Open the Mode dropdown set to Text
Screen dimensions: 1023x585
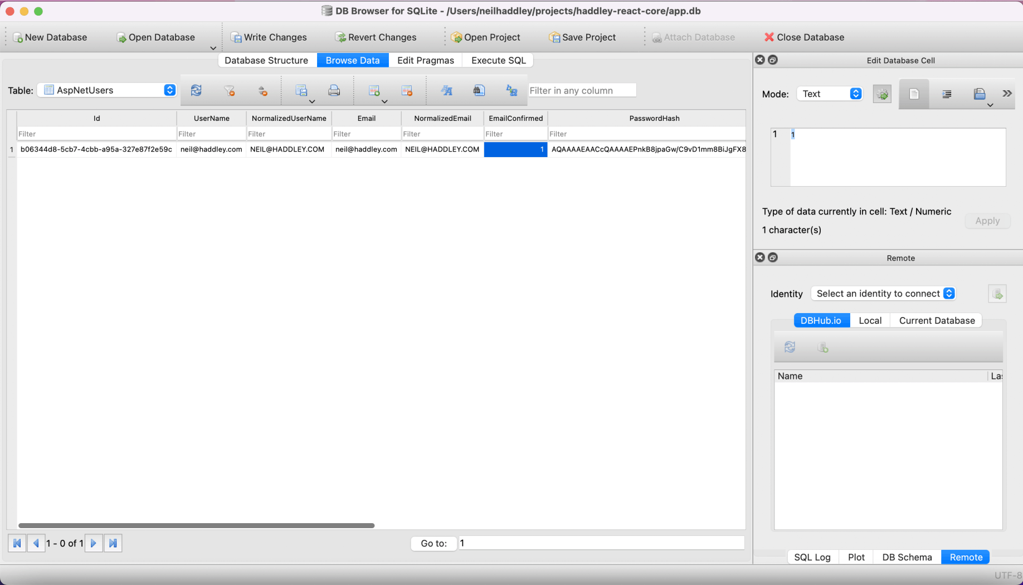830,94
